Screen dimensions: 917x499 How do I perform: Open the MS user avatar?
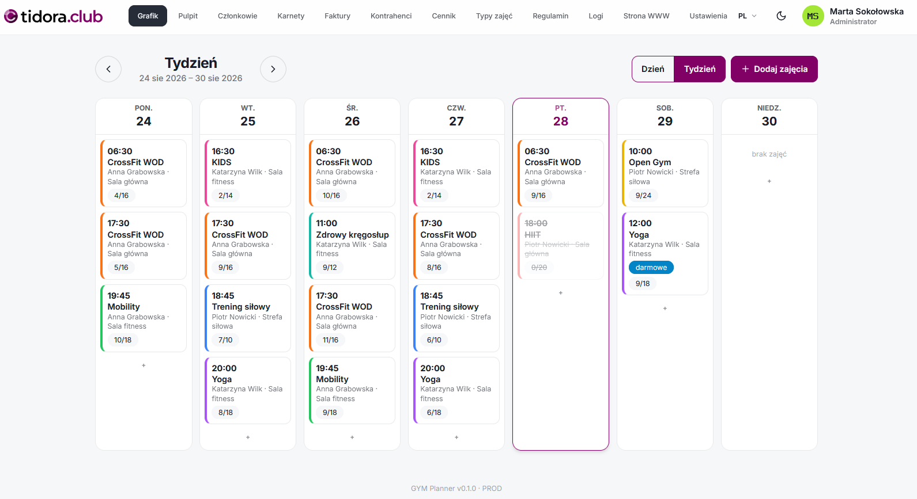(x=813, y=16)
